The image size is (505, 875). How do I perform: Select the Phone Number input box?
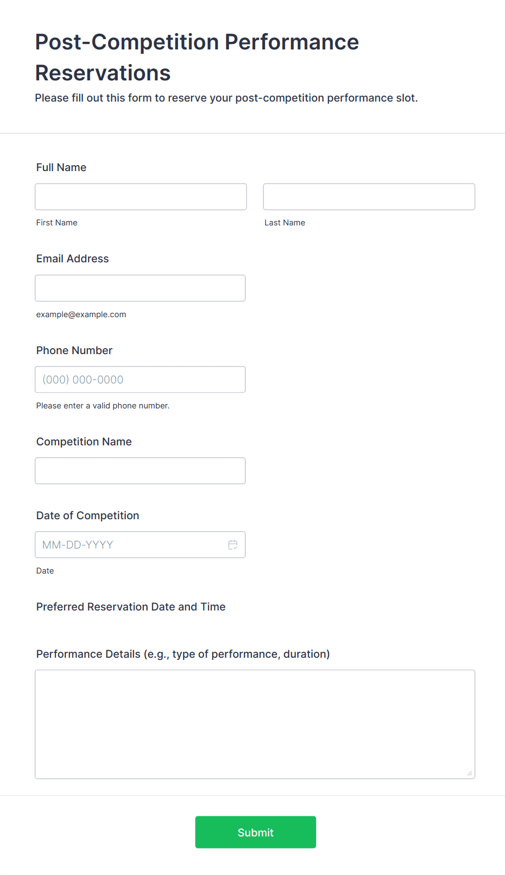(x=140, y=380)
